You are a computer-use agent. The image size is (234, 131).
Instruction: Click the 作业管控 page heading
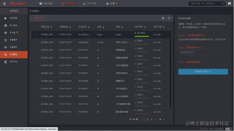34,11
